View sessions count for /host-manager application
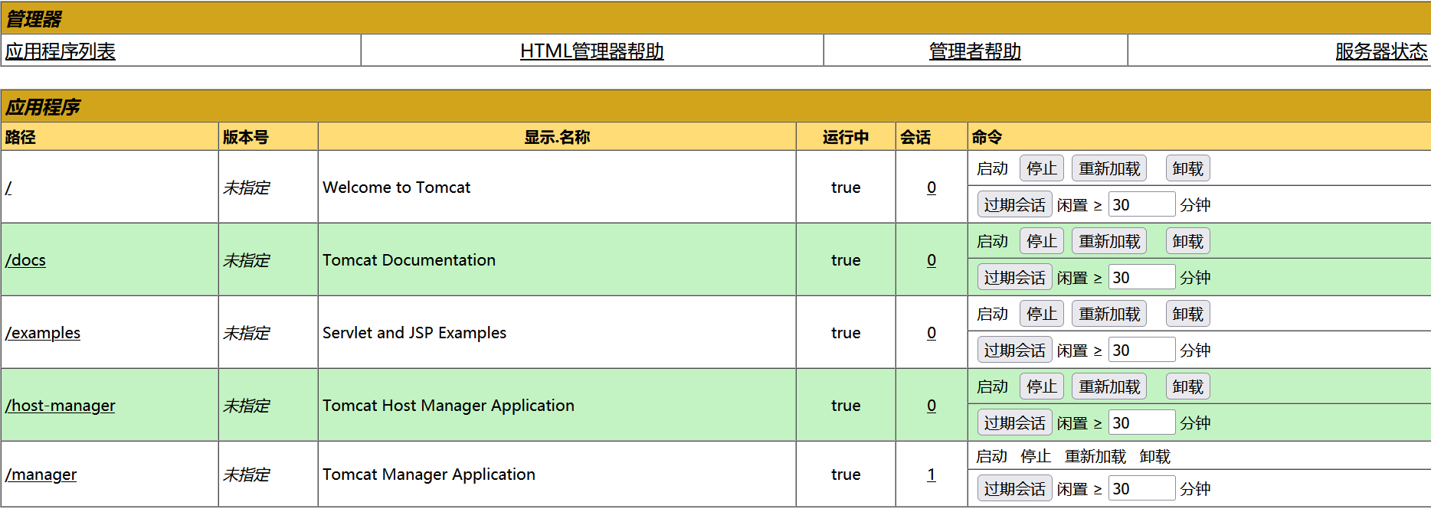 [x=932, y=406]
